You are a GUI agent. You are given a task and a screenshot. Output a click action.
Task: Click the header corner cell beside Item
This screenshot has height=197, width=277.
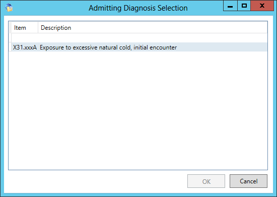10,28
